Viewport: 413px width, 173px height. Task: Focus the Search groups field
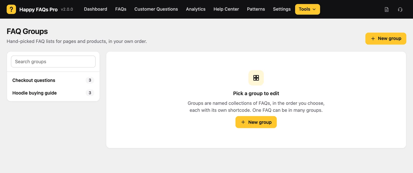[x=53, y=62]
